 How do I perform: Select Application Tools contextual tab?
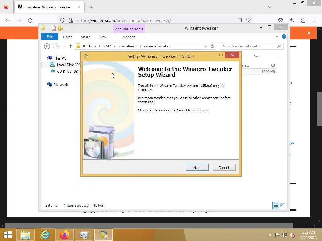tap(129, 29)
